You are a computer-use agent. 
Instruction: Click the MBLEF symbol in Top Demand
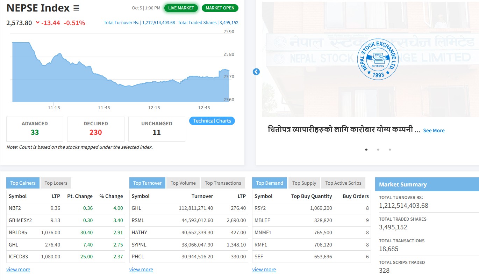click(262, 220)
